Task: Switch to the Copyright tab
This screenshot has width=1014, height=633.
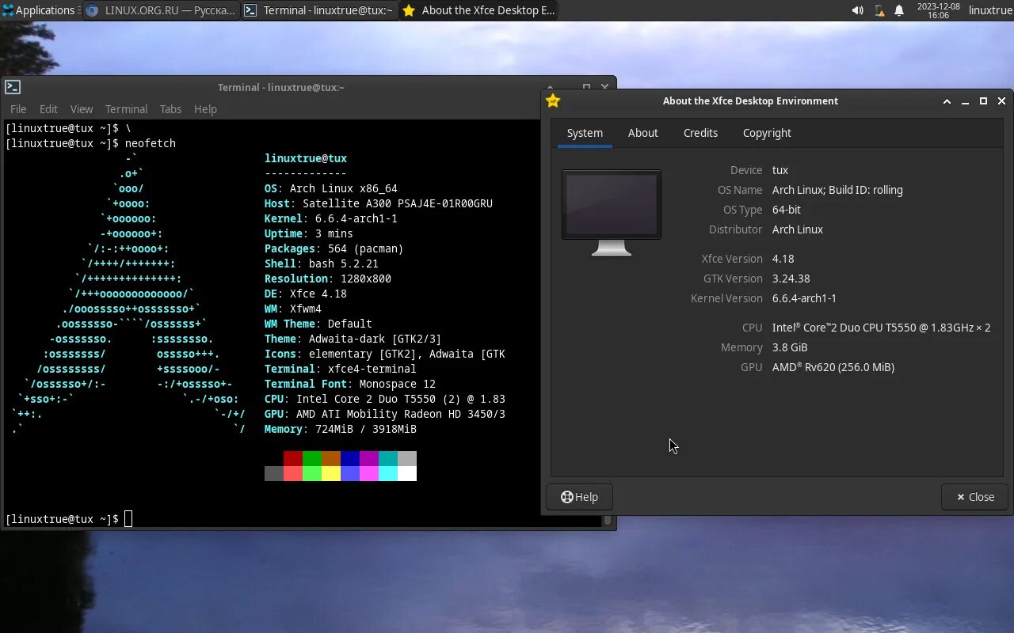Action: tap(767, 133)
